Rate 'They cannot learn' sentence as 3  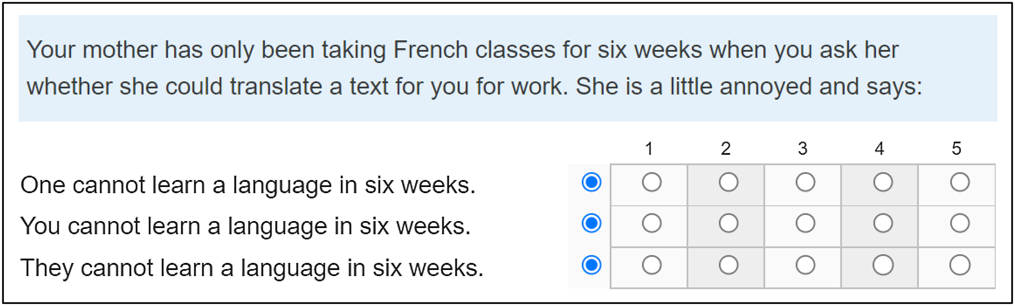point(805,265)
